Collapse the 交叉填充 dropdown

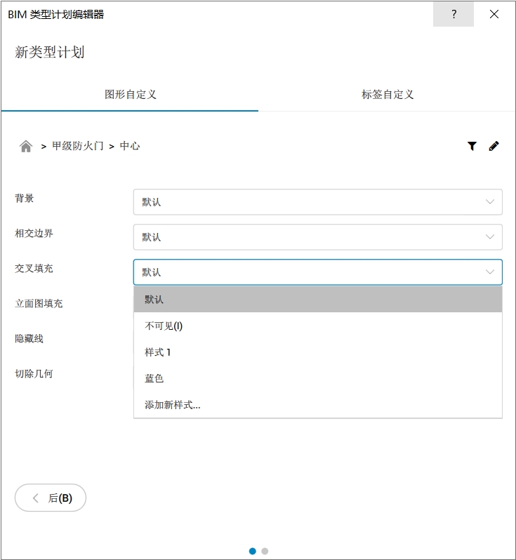click(x=318, y=272)
